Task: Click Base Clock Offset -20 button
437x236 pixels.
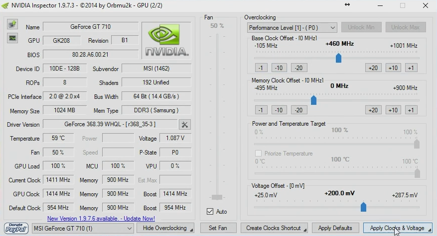Action: click(299, 68)
